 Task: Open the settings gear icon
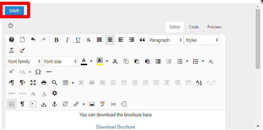(x=54, y=93)
